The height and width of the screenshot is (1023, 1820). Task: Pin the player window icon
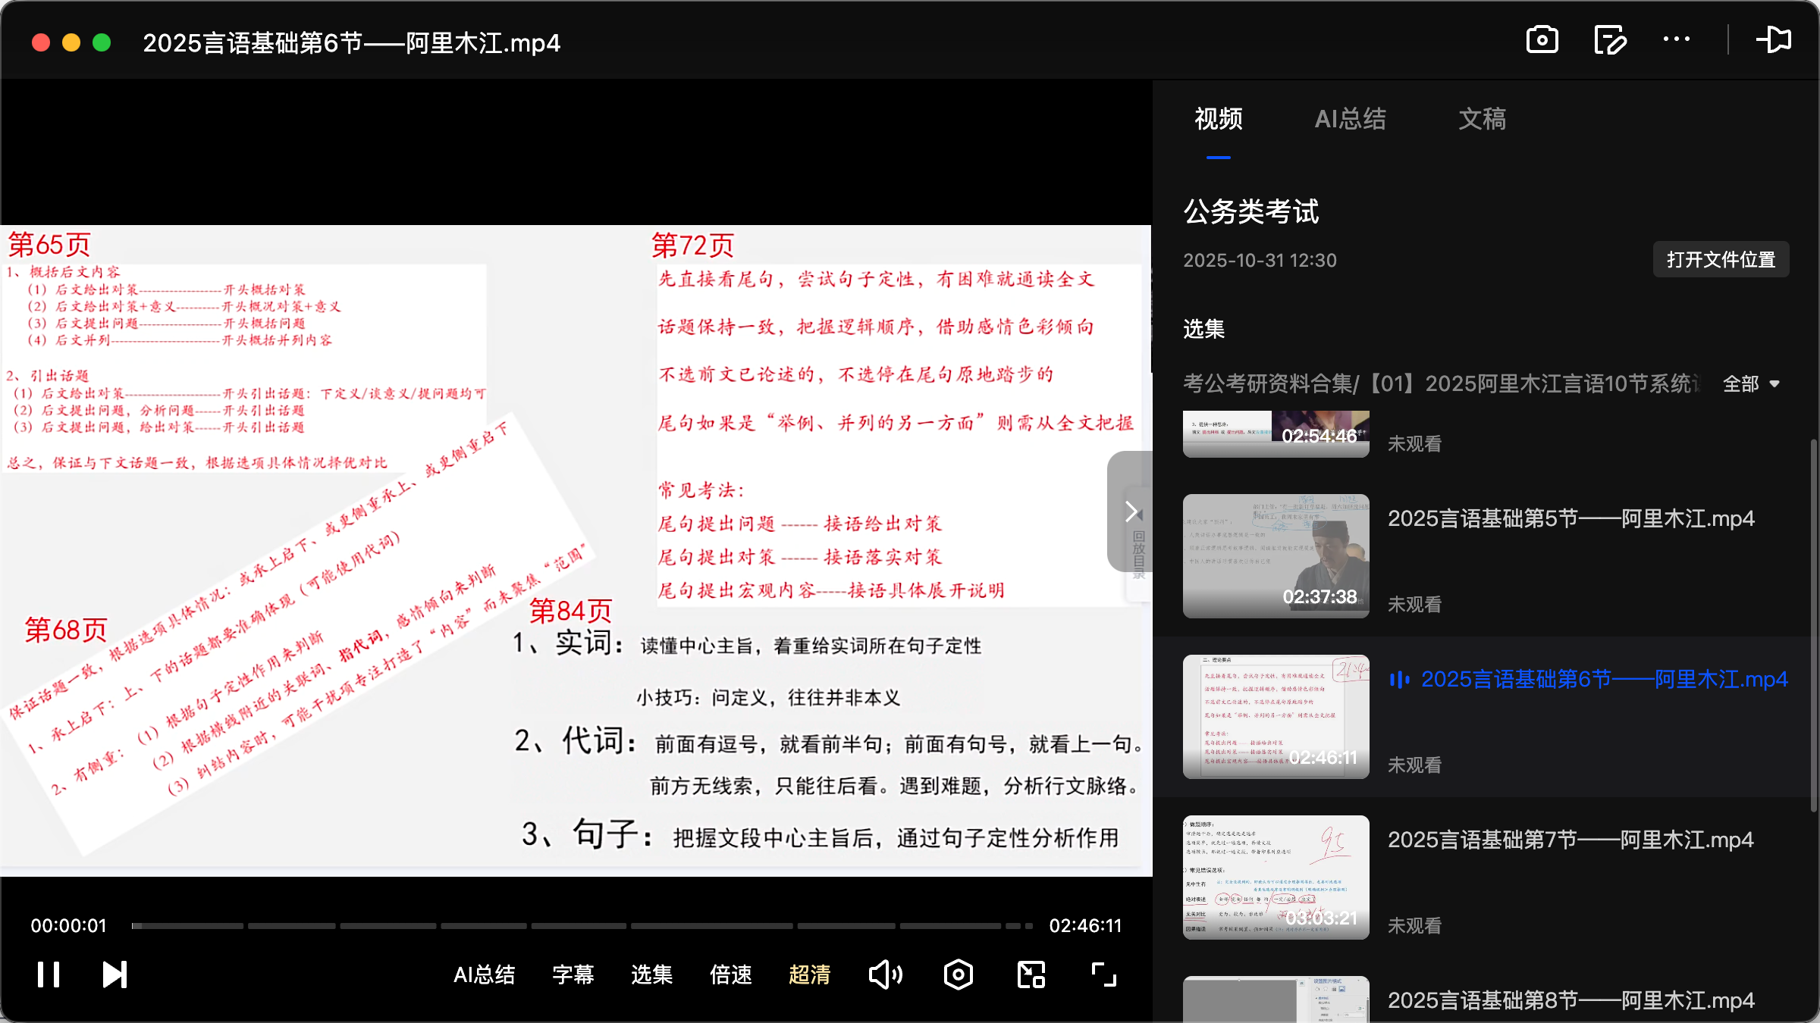1774,39
